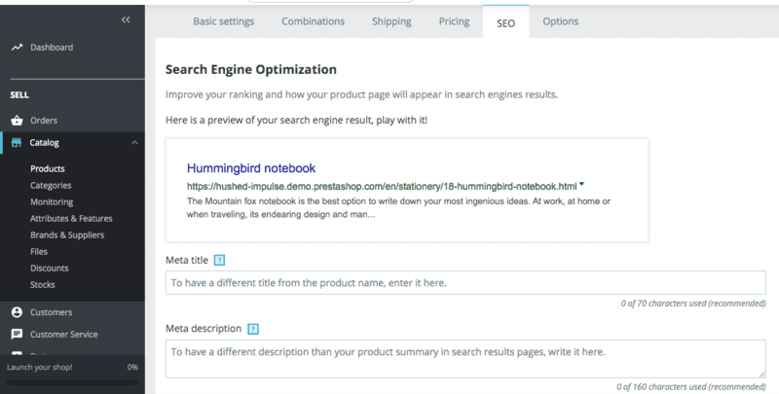Click the Orders basket icon
This screenshot has height=394, width=779.
point(17,121)
